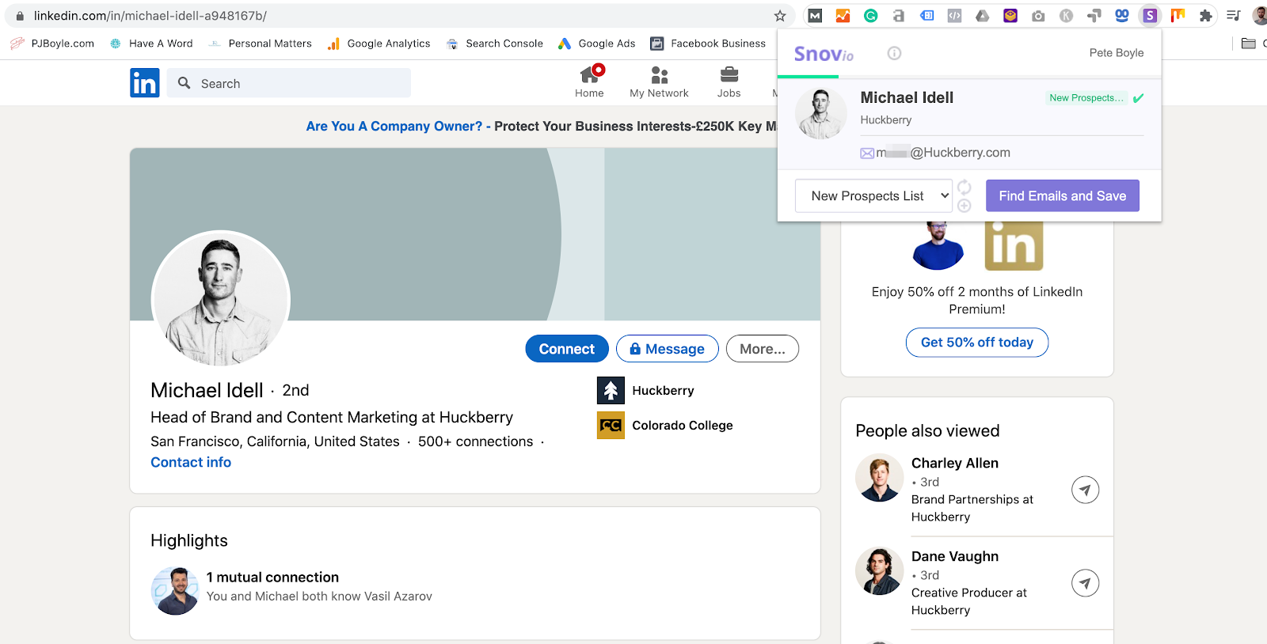Viewport: 1267px width, 644px height.
Task: Click the Snovio info icon
Action: (x=894, y=53)
